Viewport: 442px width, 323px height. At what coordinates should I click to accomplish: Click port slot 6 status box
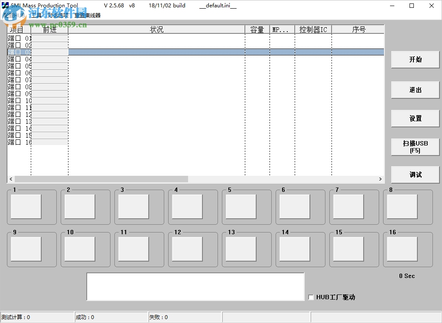point(295,207)
